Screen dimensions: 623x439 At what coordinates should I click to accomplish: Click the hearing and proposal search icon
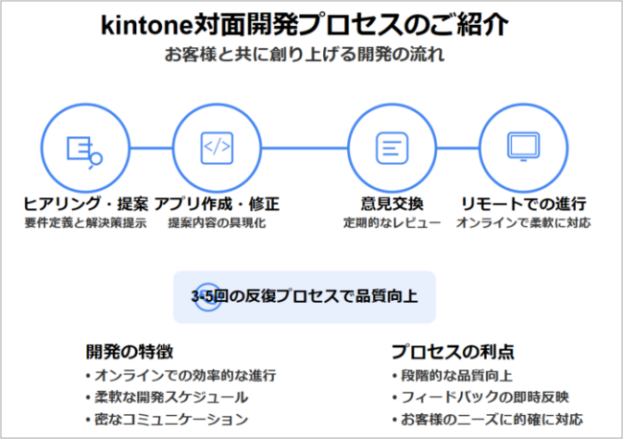(84, 153)
